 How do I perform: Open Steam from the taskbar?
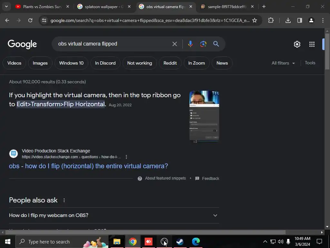point(180,242)
